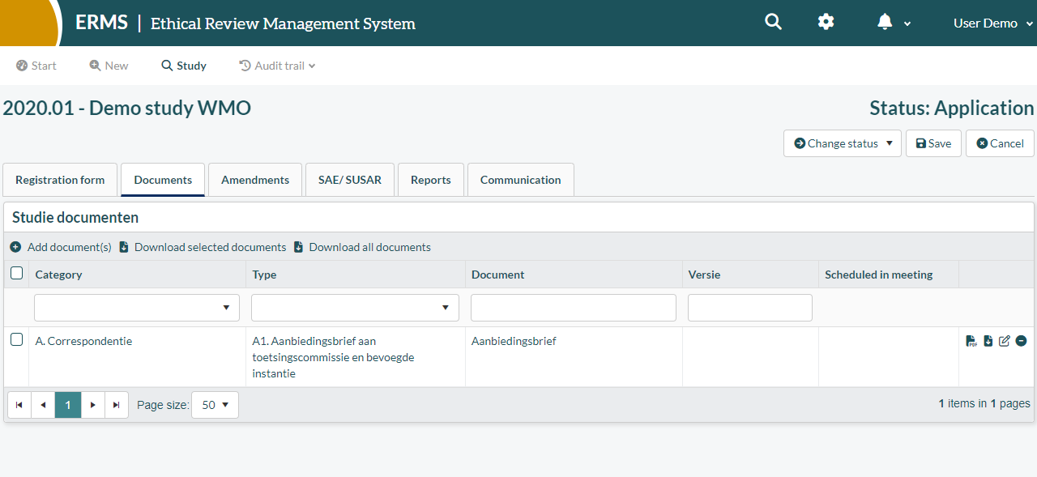Download the Aanbiedingsbrief document icon
This screenshot has width=1037, height=477.
click(x=988, y=341)
